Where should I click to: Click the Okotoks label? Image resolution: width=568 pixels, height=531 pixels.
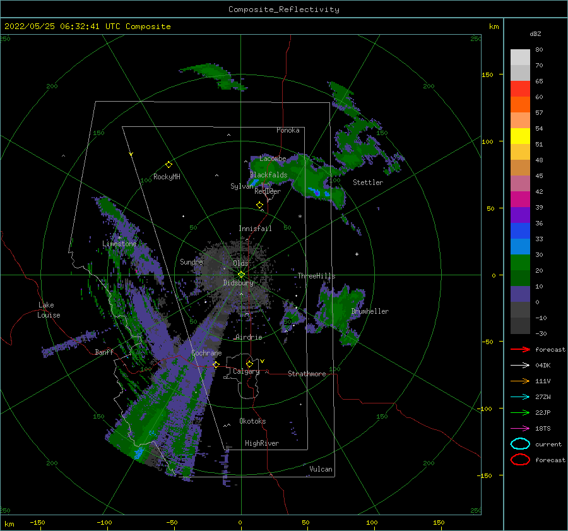pyautogui.click(x=252, y=421)
